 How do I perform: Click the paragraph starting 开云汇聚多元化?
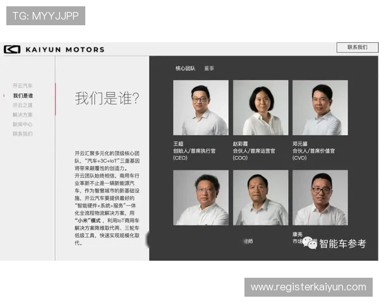click(107, 198)
